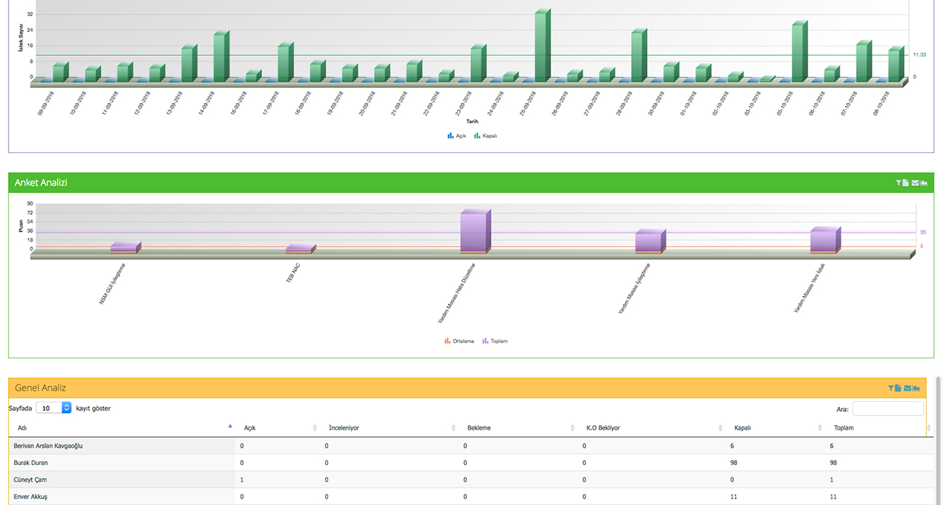Screen dimensions: 944x505
Task: Toggle the Kapalı legend in request chart
Action: (486, 136)
